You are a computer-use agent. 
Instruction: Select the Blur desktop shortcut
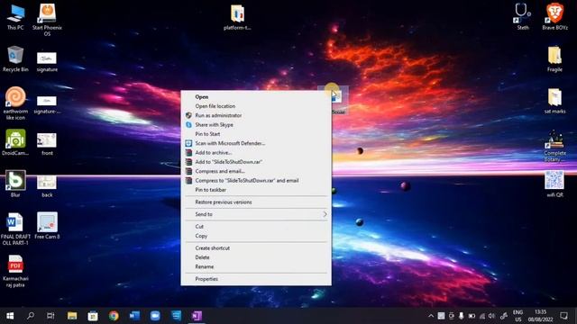pyautogui.click(x=15, y=184)
